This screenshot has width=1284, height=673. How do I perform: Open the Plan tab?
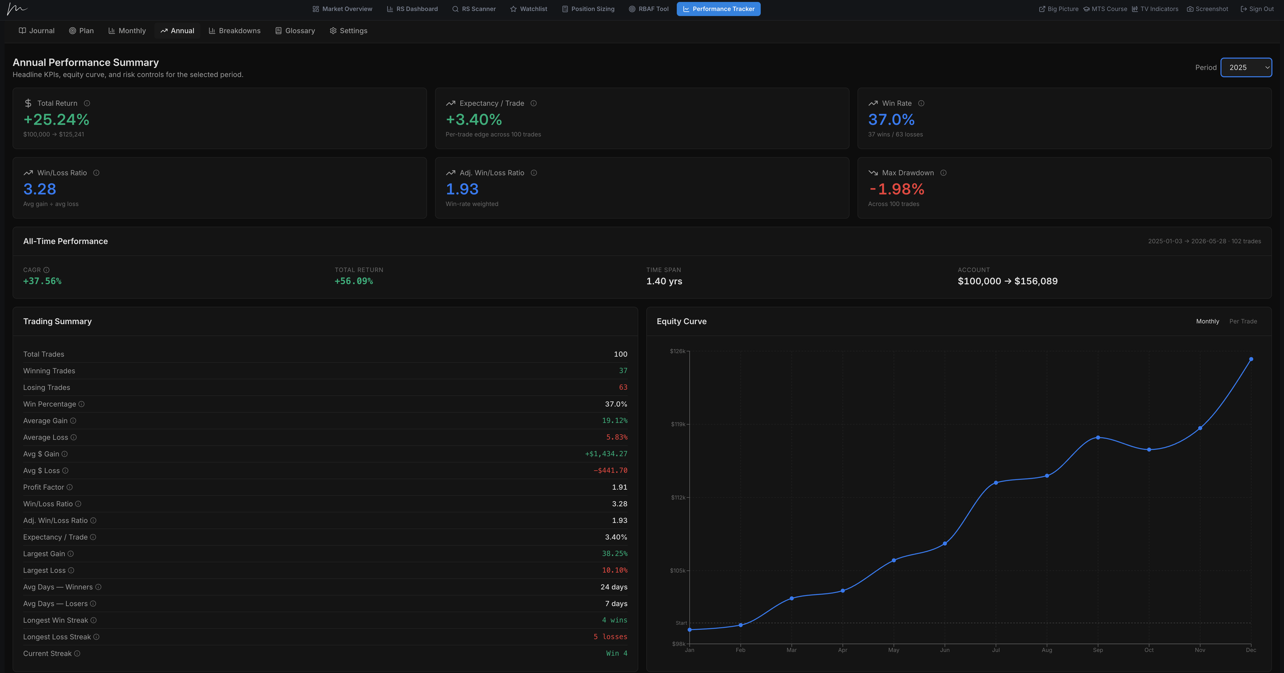81,31
